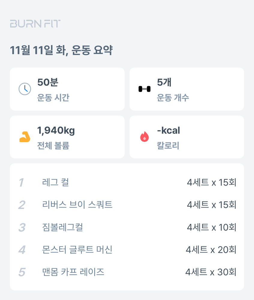The width and height of the screenshot is (254, 300).
Task: Click the 칼로리 label
Action: click(x=168, y=146)
